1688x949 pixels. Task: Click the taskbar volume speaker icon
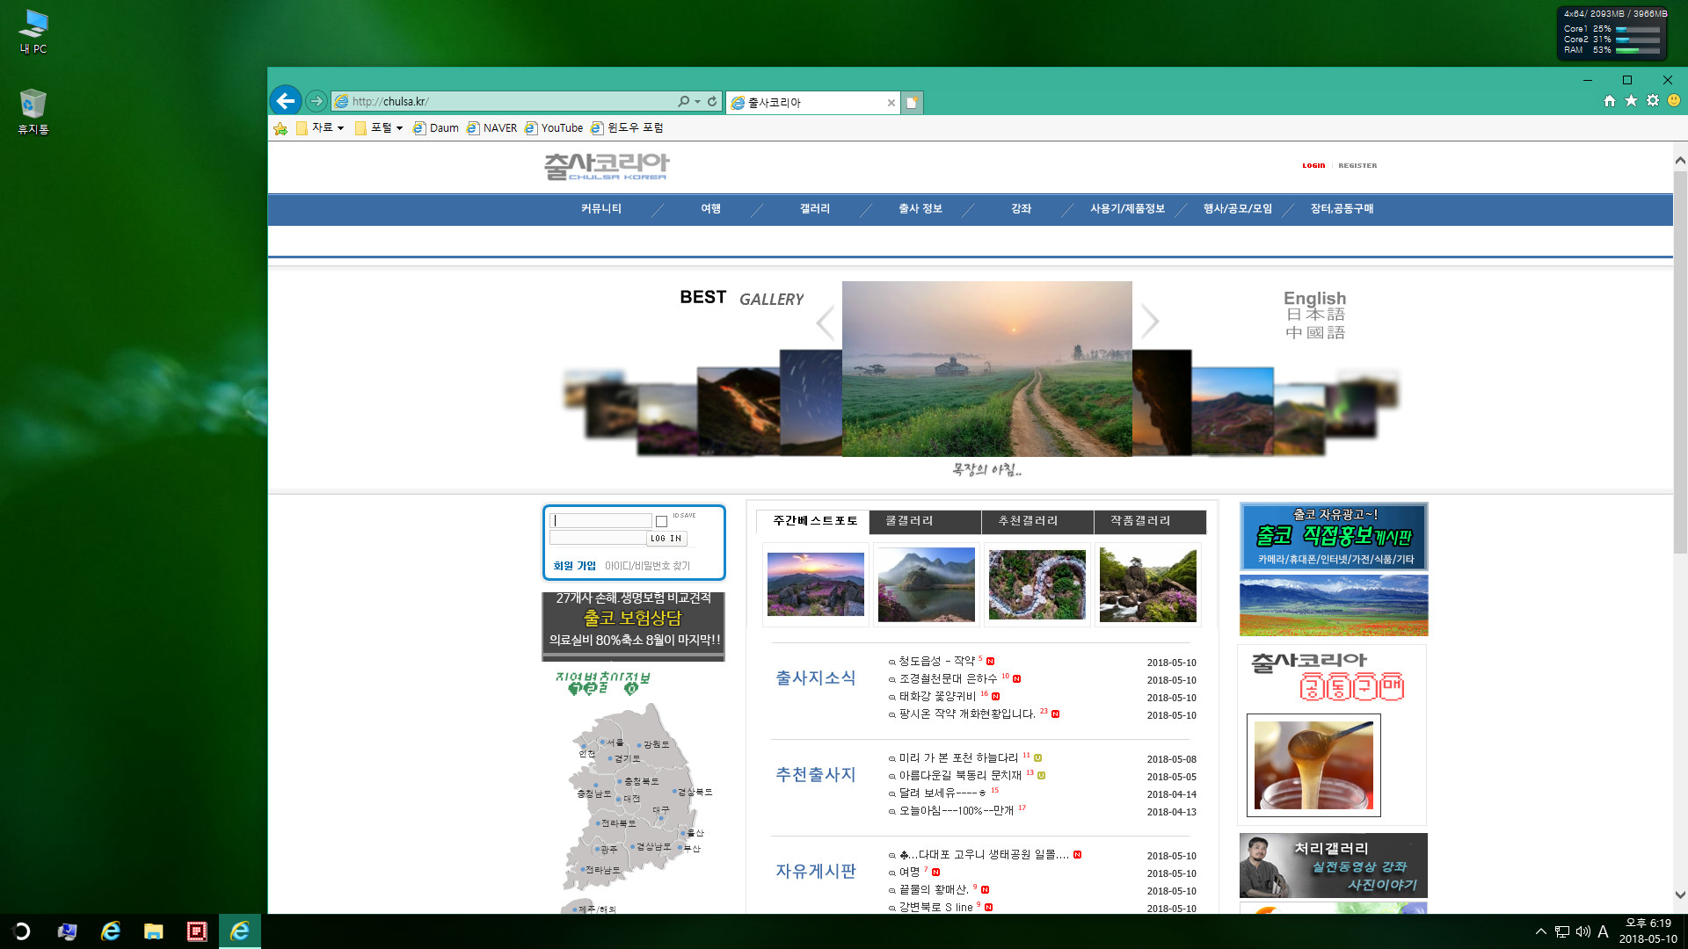click(1582, 931)
